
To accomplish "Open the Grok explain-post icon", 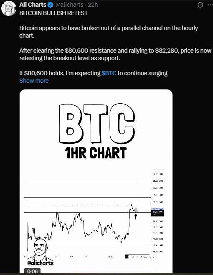I will [200, 5].
